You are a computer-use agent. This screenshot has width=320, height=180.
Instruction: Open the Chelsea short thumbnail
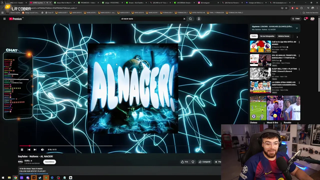[x=258, y=108]
